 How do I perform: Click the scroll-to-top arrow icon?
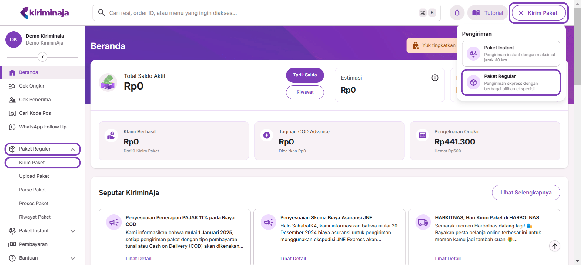click(x=555, y=246)
